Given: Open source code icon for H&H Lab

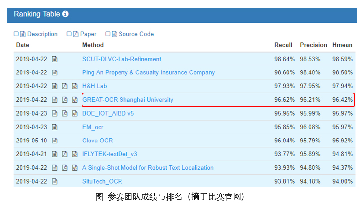Looking at the screenshot, I should click(x=75, y=86).
